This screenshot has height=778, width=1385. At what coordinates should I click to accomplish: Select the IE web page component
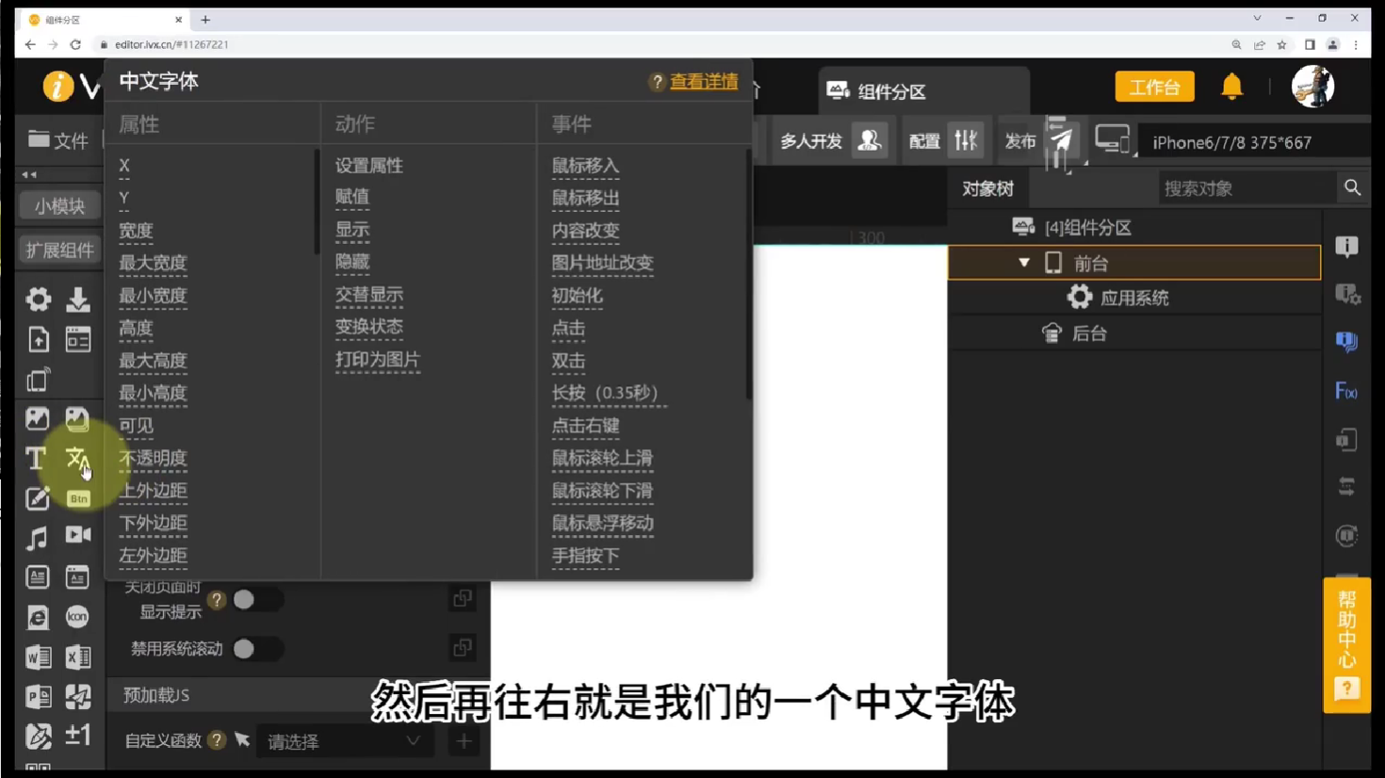pyautogui.click(x=37, y=617)
